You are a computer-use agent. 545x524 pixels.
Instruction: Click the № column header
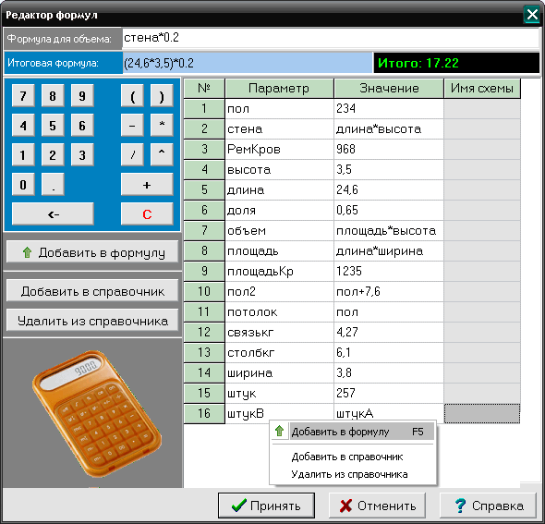[204, 89]
